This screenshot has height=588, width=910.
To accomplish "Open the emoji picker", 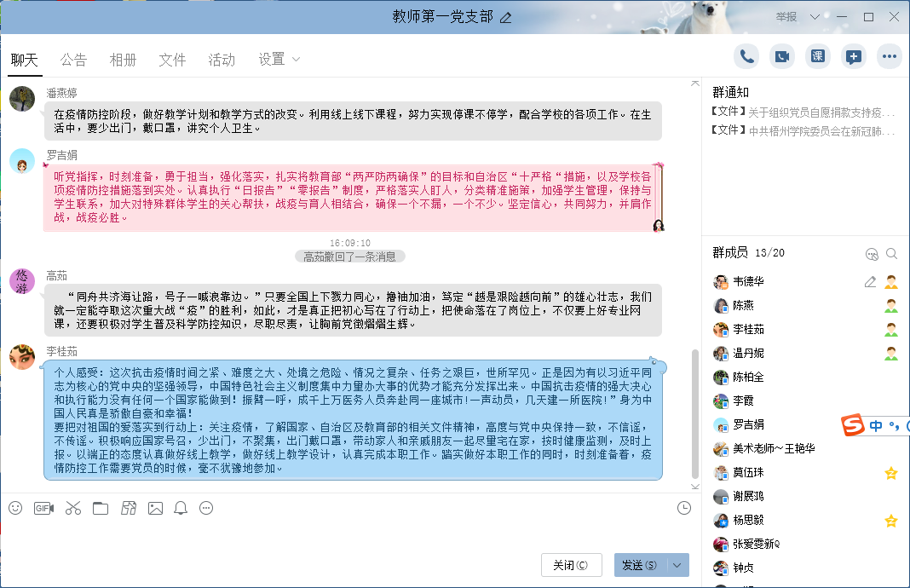I will pyautogui.click(x=15, y=508).
